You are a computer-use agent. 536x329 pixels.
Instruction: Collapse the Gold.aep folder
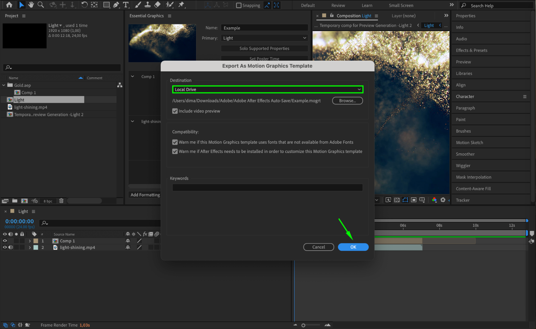(x=4, y=85)
